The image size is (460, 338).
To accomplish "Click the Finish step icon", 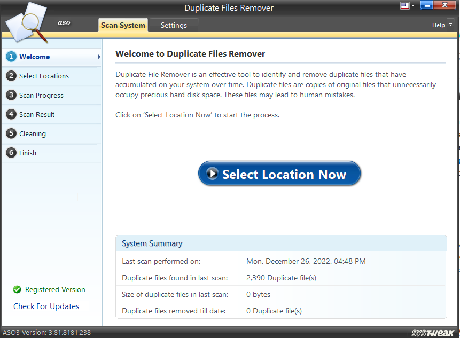I will point(11,153).
